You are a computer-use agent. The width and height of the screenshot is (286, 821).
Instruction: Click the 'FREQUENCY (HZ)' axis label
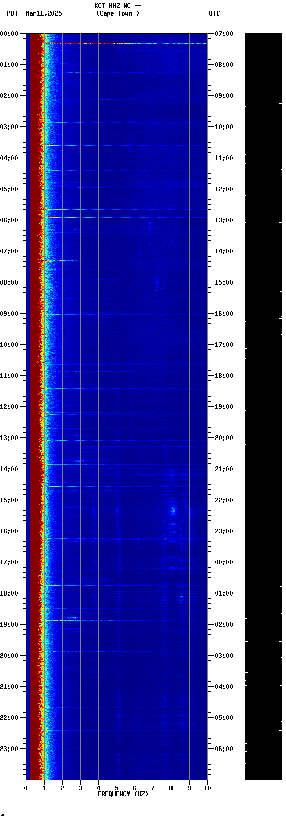(x=123, y=794)
